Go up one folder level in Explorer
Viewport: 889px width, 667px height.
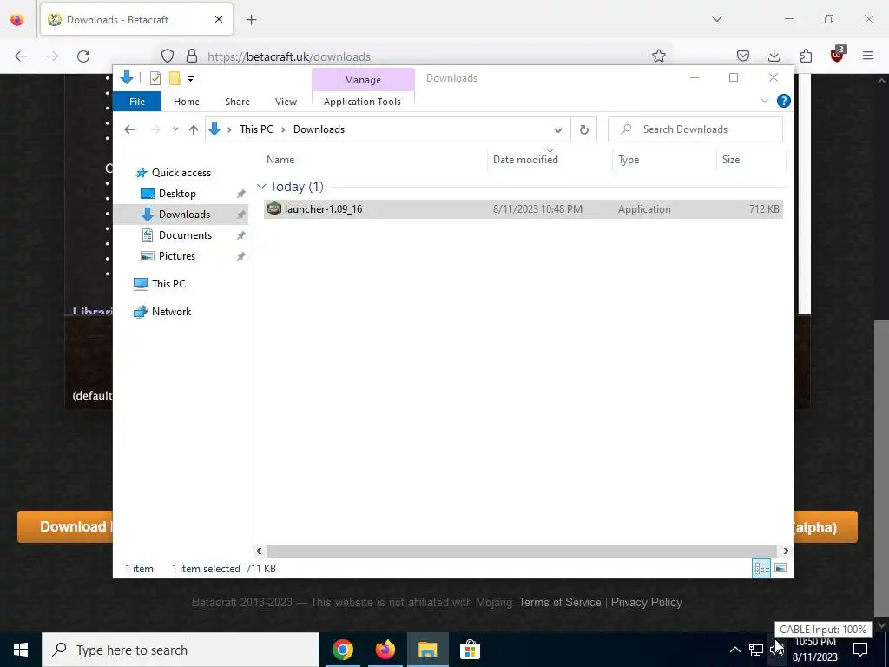[194, 129]
